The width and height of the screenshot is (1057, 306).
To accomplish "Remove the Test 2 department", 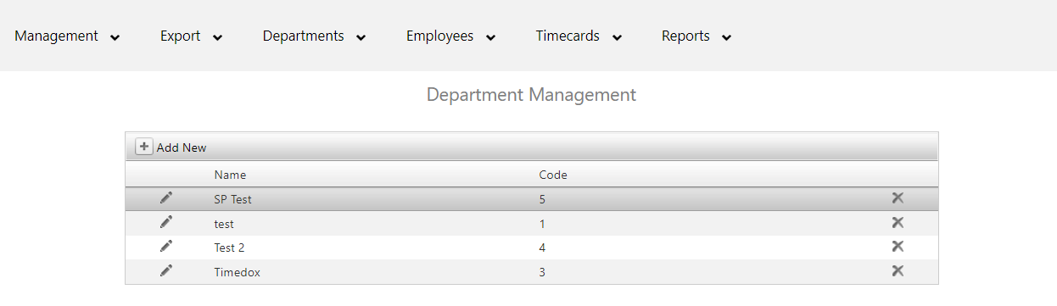I will point(898,246).
